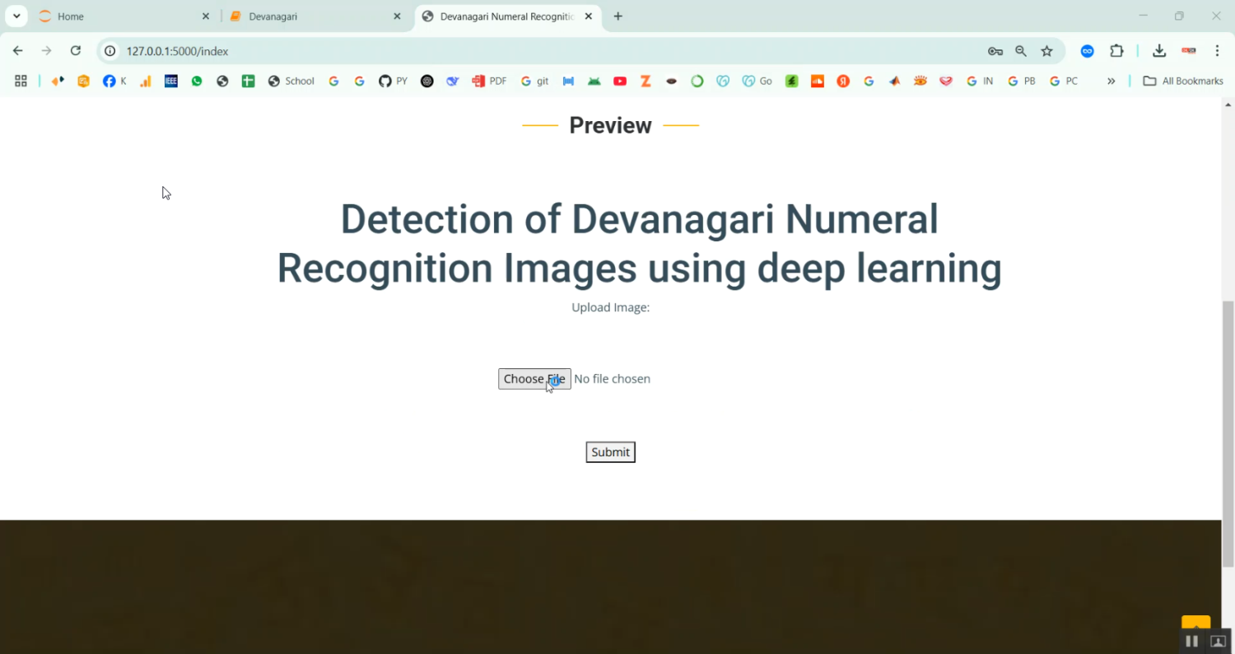Open the WhatsApp bookmark
This screenshot has width=1235, height=654.
[x=196, y=81]
